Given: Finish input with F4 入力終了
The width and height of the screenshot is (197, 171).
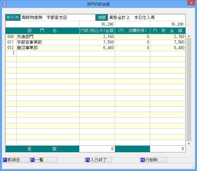Looking at the screenshot, I should point(98,160).
